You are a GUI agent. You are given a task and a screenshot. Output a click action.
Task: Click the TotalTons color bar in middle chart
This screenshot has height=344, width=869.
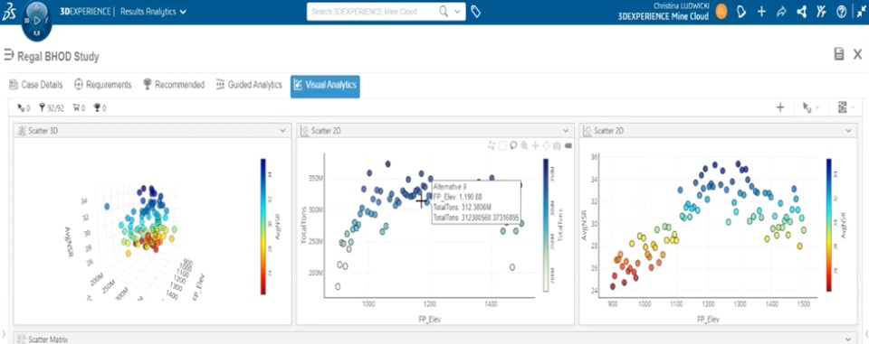pos(546,225)
